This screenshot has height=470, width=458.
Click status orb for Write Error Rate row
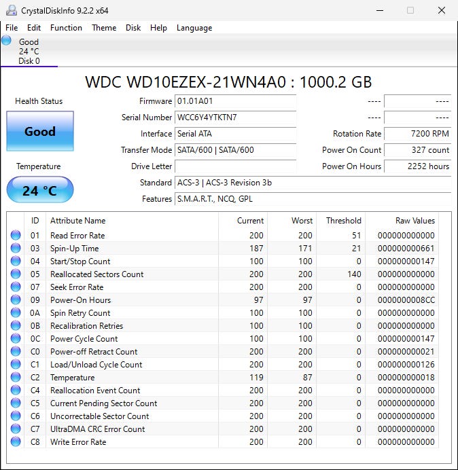pos(16,441)
